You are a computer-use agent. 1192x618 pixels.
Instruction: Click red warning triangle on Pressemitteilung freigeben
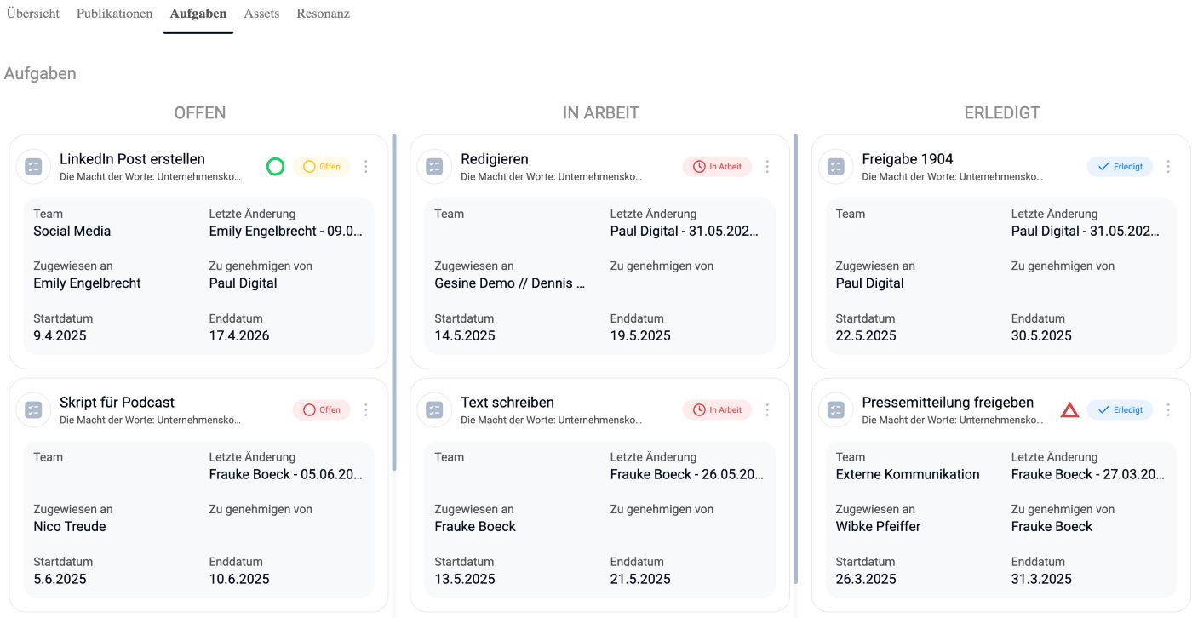tap(1069, 410)
